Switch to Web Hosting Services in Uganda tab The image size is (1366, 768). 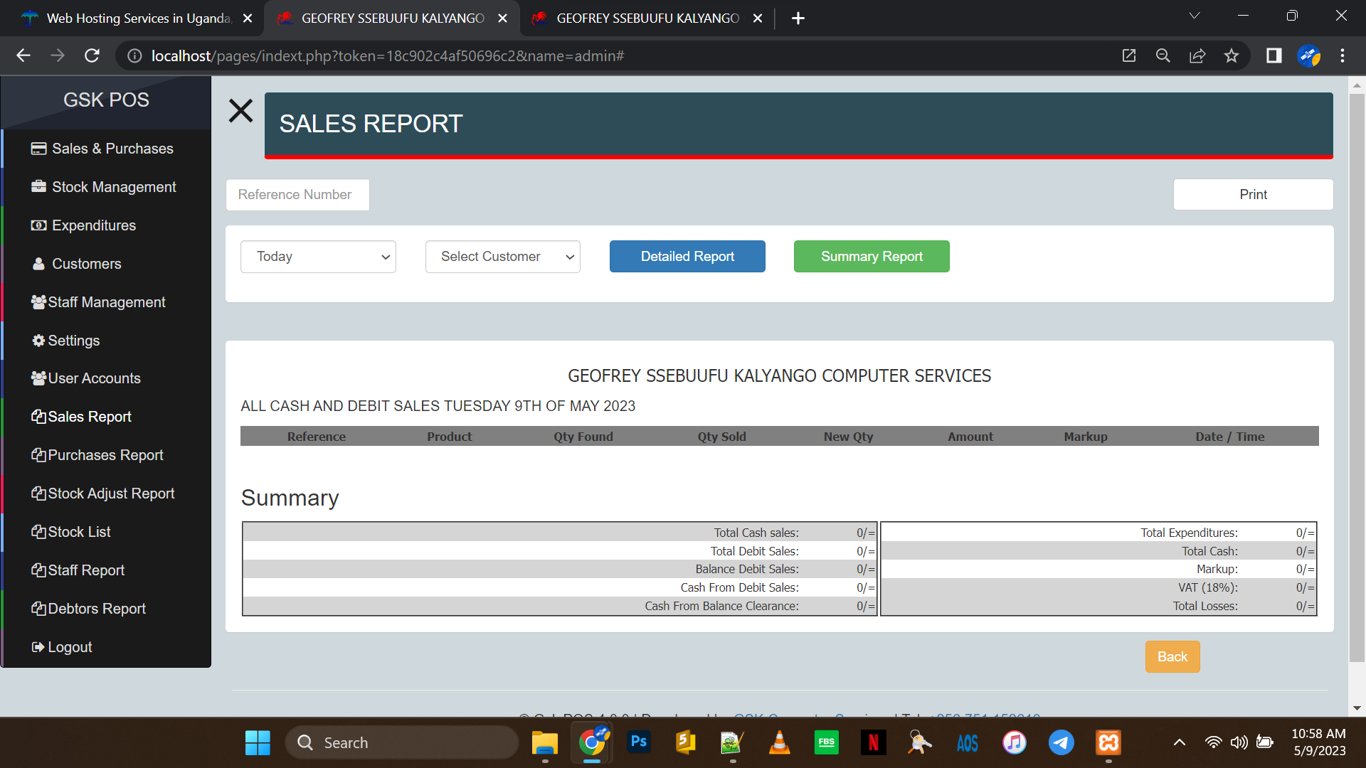(x=138, y=18)
